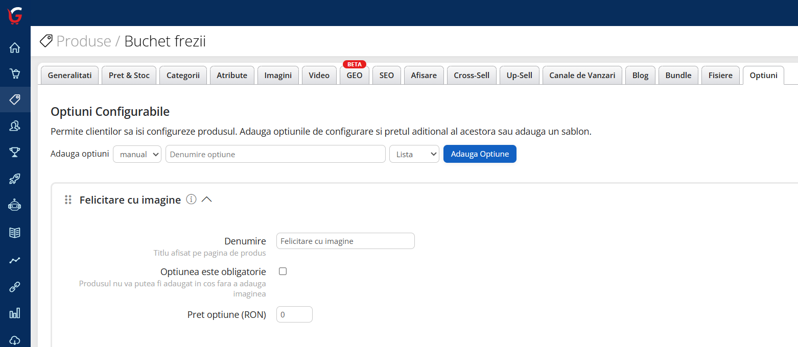Open the robot assistant sidebar icon
This screenshot has height=347, width=798.
tap(15, 205)
